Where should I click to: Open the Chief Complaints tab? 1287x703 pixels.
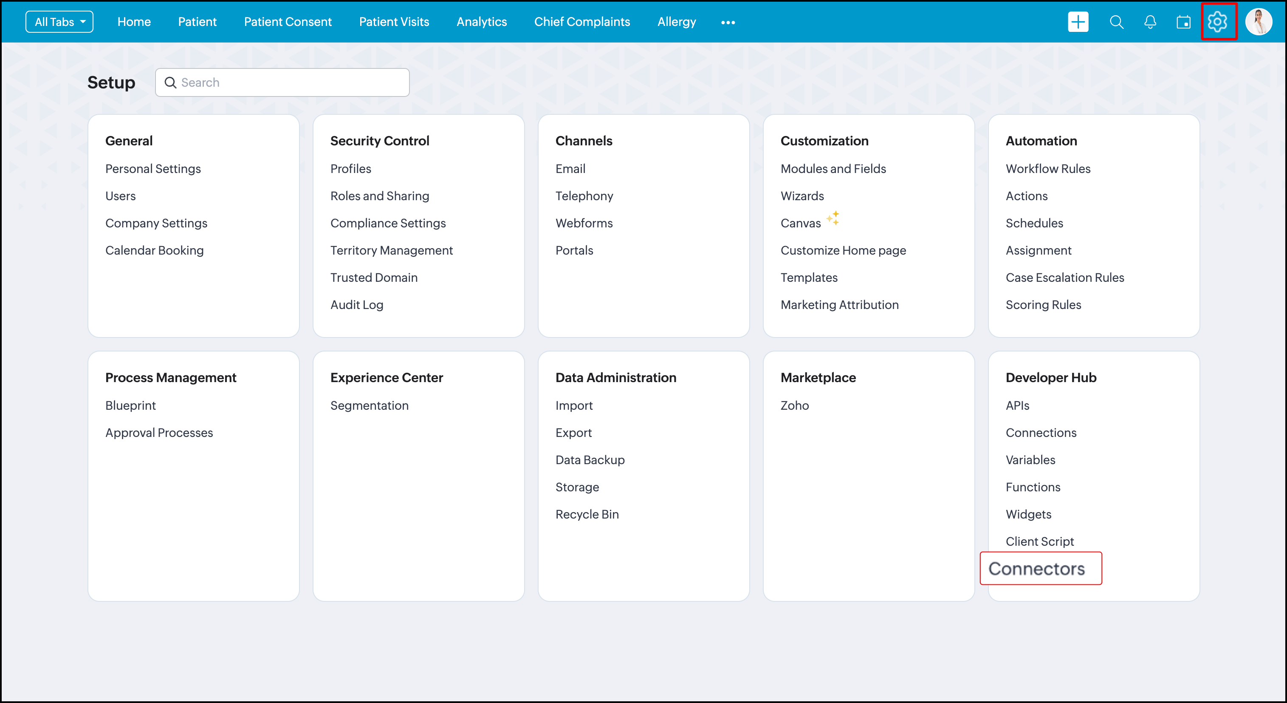(x=581, y=22)
